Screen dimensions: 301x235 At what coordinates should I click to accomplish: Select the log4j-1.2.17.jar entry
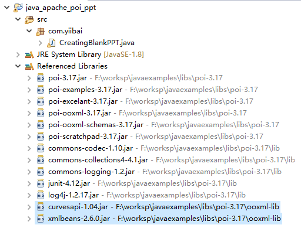[x=73, y=195]
